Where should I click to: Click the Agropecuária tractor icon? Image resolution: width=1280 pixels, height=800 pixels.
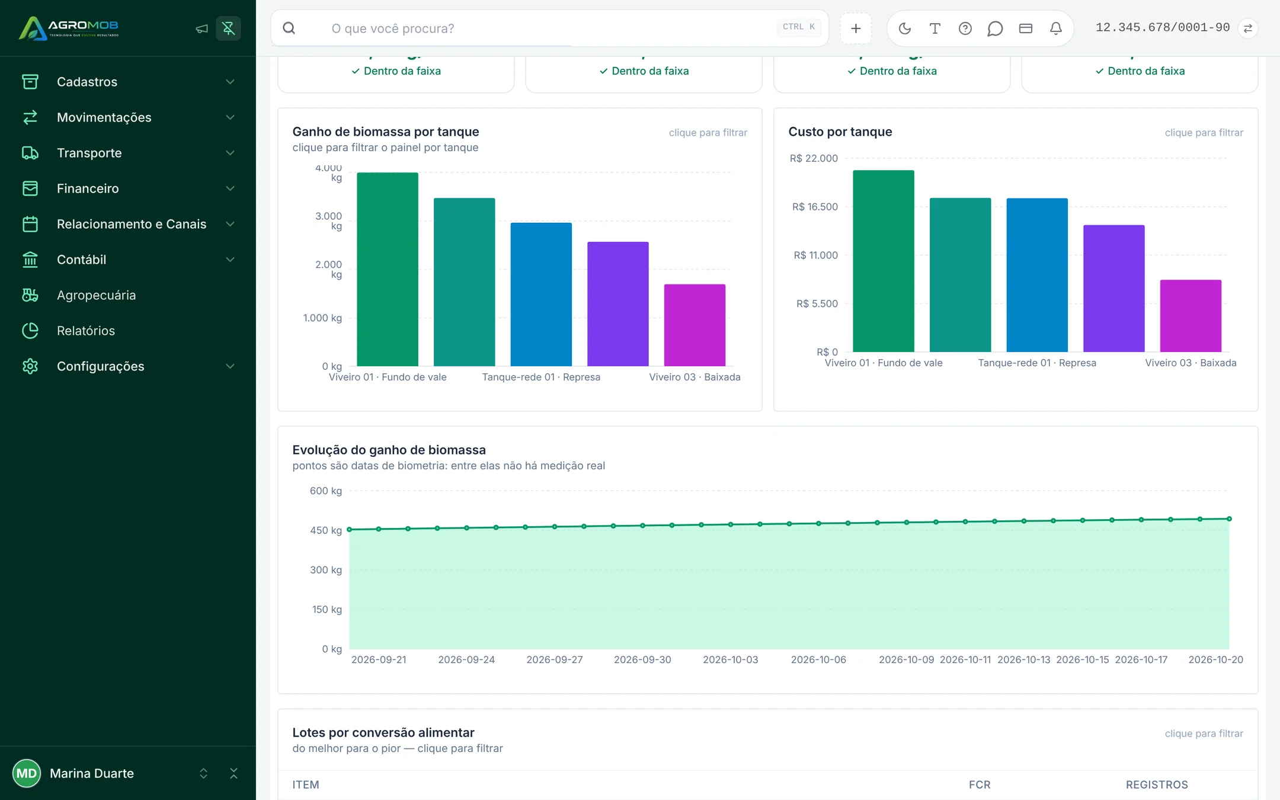(30, 295)
